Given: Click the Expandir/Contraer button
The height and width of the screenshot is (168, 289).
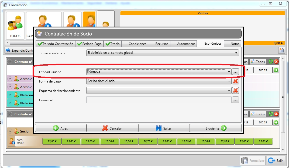Looking at the screenshot, I should (19, 50).
